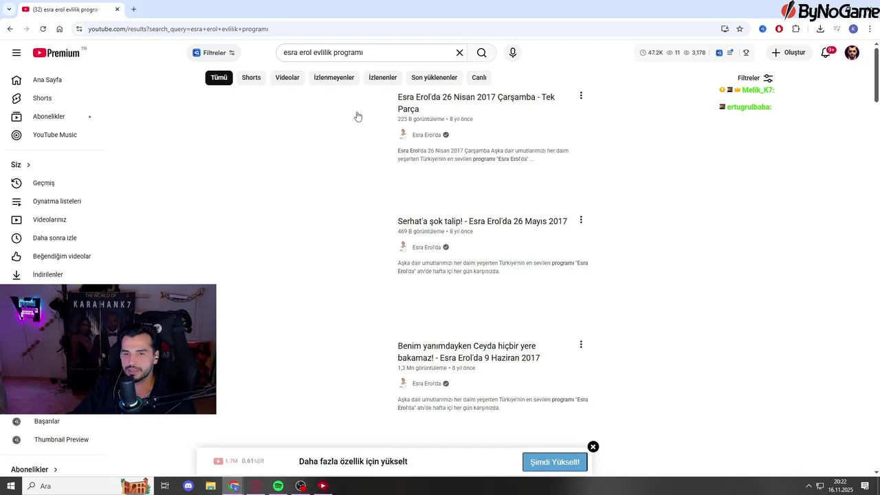
Task: Open video Benim yanımdayken Ceyda hiçbir yere bakamaz
Action: (469, 352)
